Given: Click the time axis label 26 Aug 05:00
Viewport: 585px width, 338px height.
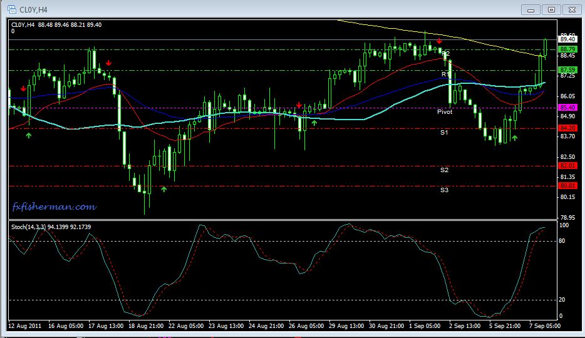Looking at the screenshot, I should (x=306, y=326).
